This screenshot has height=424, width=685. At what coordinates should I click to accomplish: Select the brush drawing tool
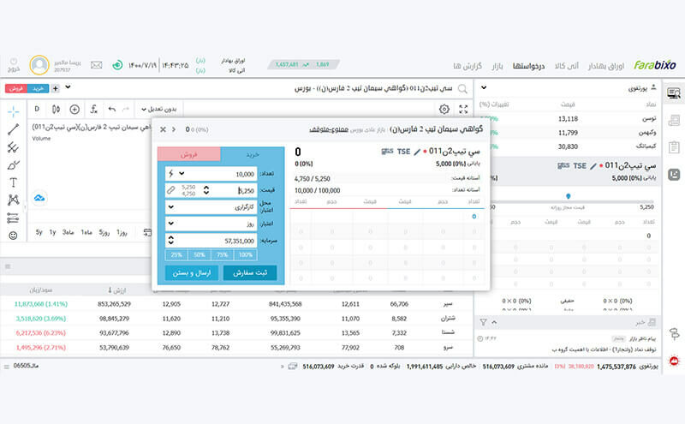click(x=13, y=165)
